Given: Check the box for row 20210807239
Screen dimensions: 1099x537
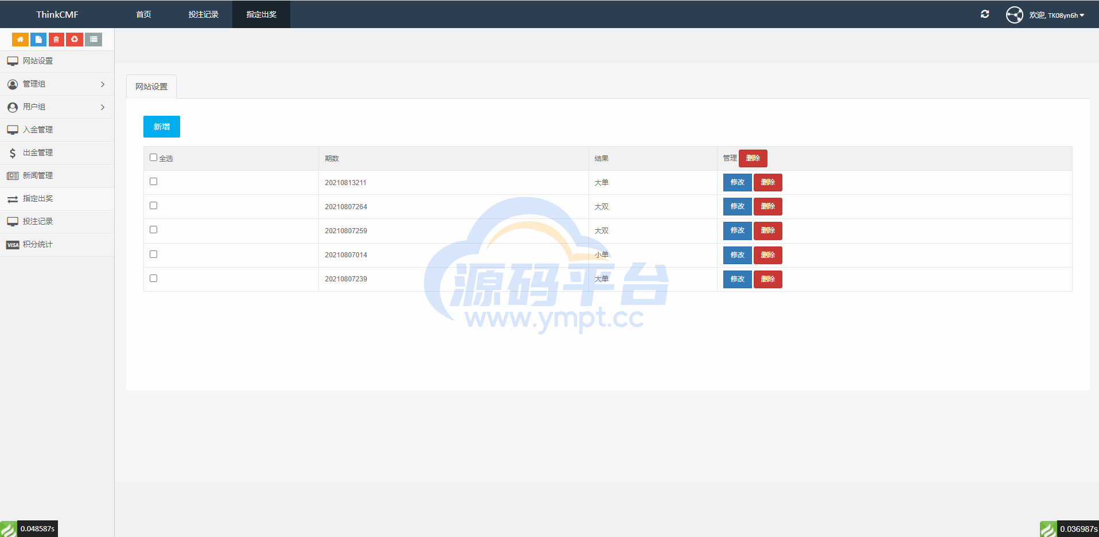Looking at the screenshot, I should pyautogui.click(x=153, y=279).
